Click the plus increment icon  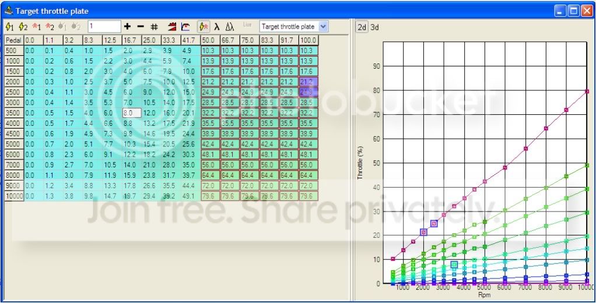point(127,27)
